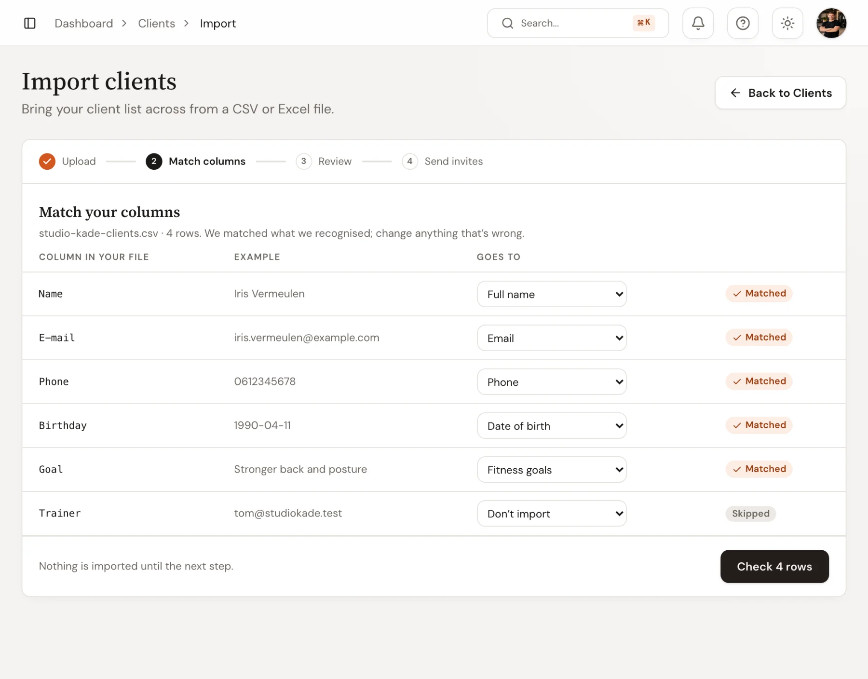Click the '0612345678' example value
Viewport: 868px width, 679px height.
tap(265, 381)
